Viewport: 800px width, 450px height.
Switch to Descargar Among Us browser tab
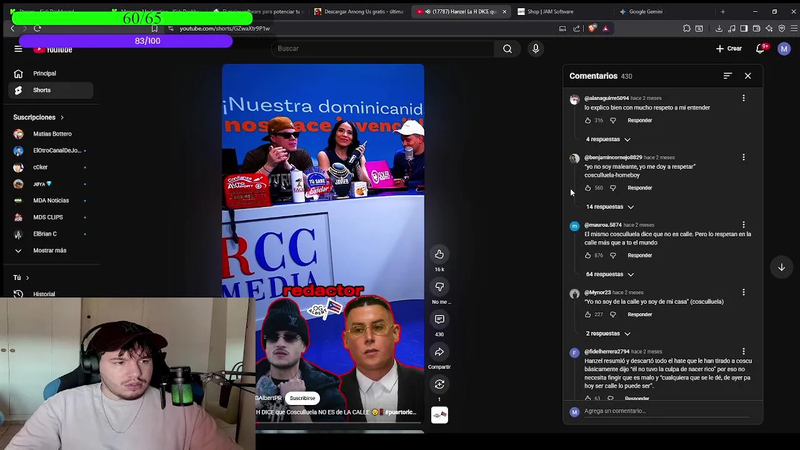tap(359, 11)
